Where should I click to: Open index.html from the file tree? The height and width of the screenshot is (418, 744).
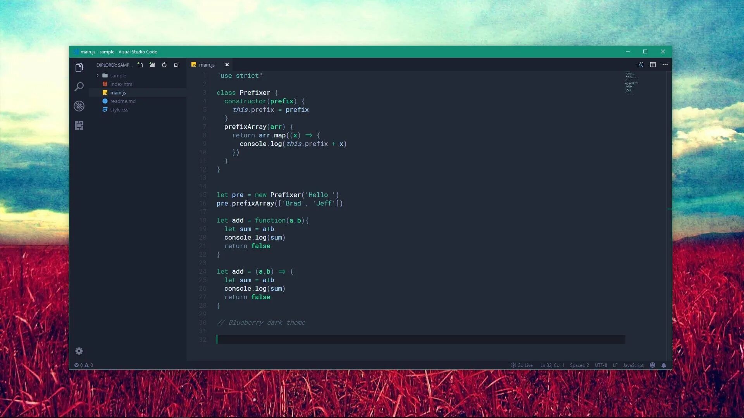click(x=122, y=84)
